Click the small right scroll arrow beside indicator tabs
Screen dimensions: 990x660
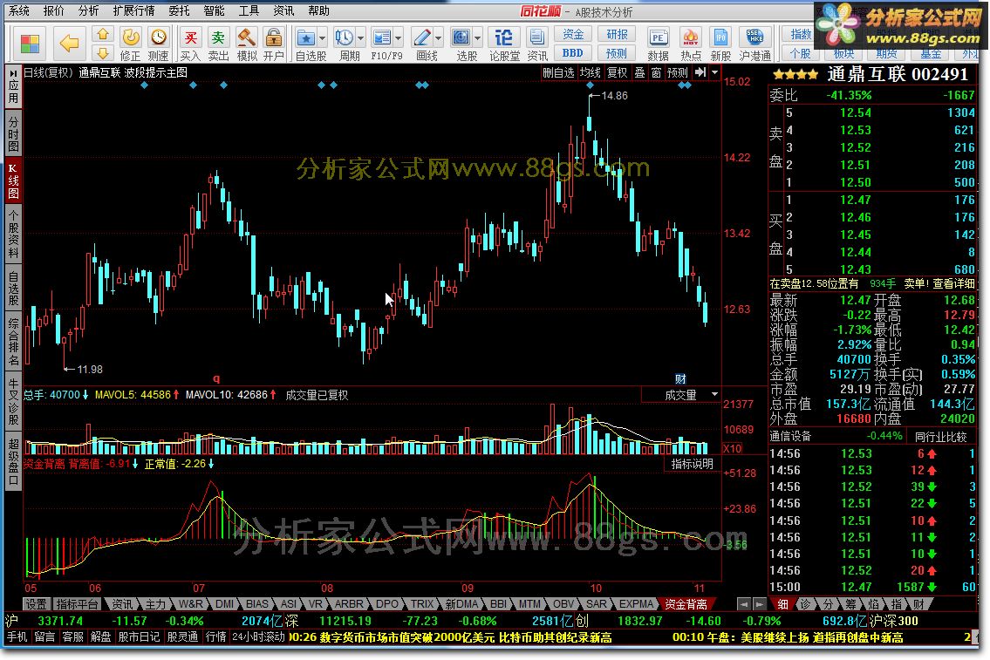click(760, 604)
